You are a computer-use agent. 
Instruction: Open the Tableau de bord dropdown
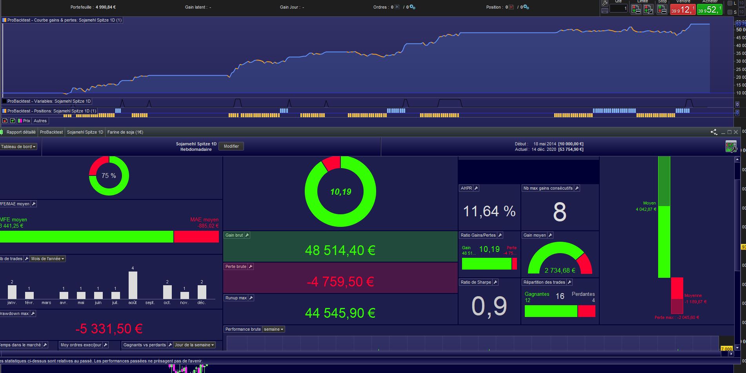click(18, 147)
